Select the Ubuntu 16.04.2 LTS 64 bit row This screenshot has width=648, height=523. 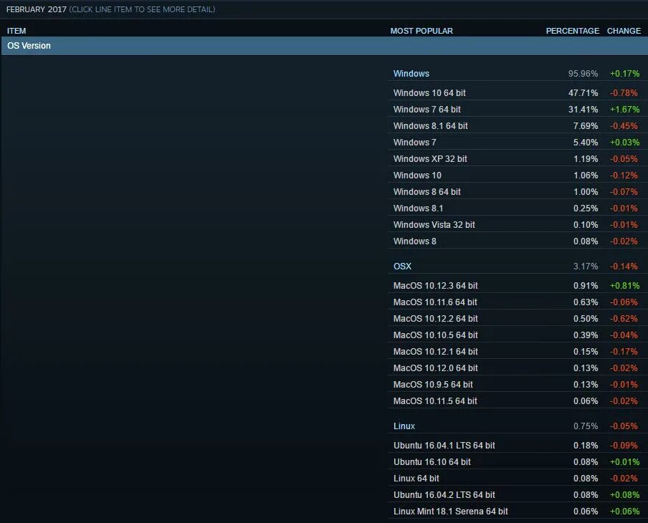pos(518,495)
